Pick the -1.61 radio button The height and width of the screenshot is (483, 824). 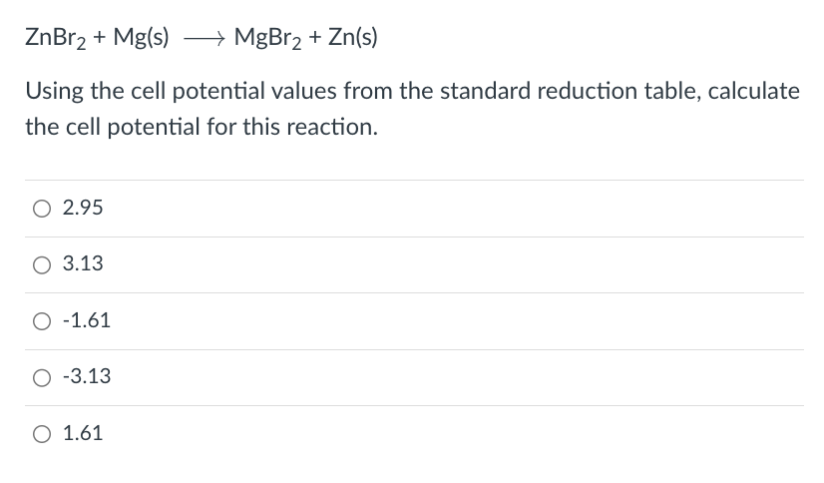pyautogui.click(x=42, y=321)
